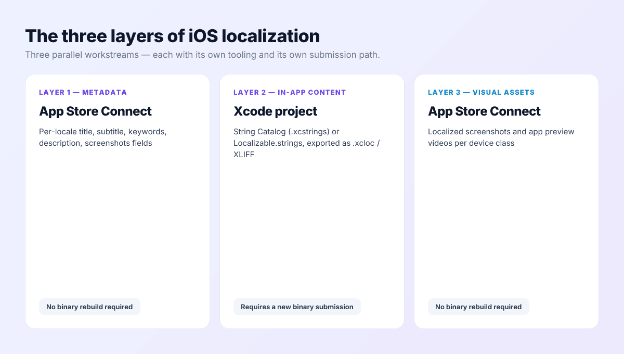Click the Layer 2 — In-App Content label

pos(289,92)
